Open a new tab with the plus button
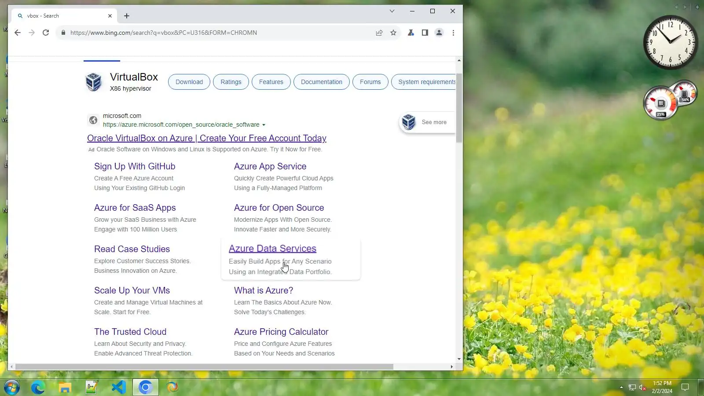704x396 pixels. coord(127,16)
